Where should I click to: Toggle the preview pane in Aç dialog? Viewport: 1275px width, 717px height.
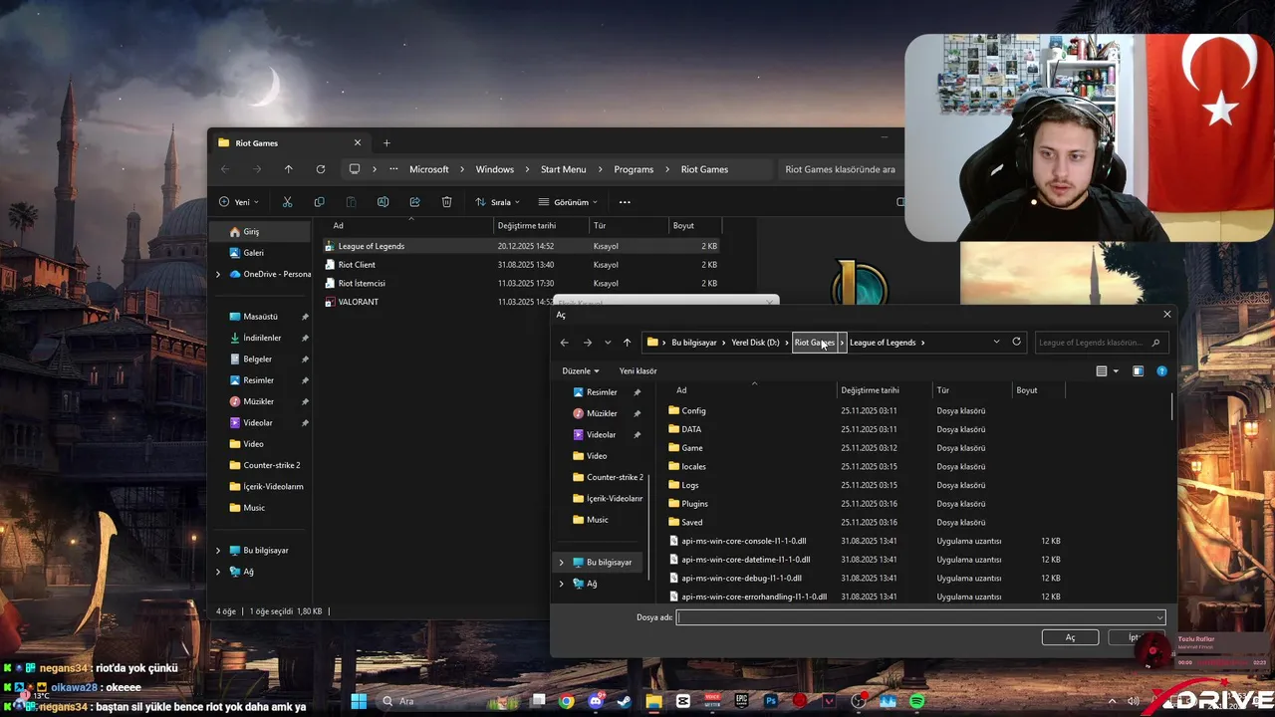point(1138,370)
